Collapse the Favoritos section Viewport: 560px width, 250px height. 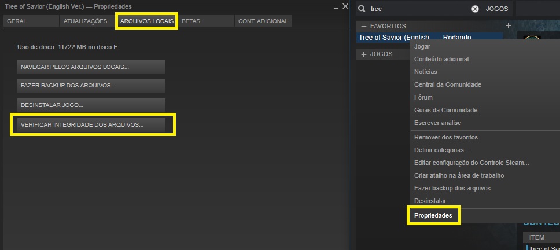point(364,26)
